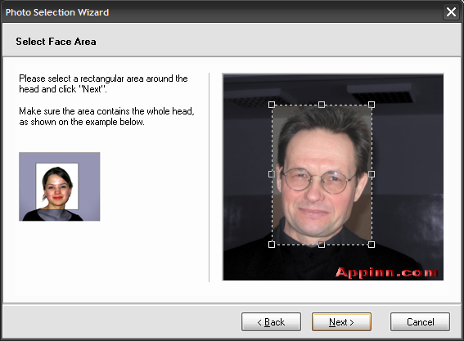The width and height of the screenshot is (464, 341).
Task: Grab the bottom-left corner selection handle
Action: [x=272, y=245]
